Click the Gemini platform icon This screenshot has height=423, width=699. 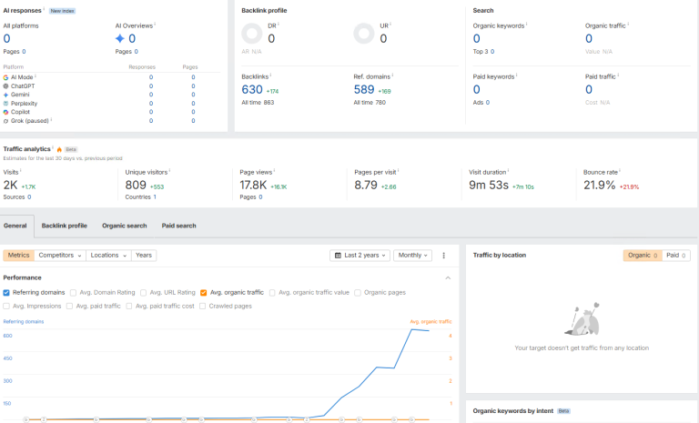pyautogui.click(x=5, y=95)
